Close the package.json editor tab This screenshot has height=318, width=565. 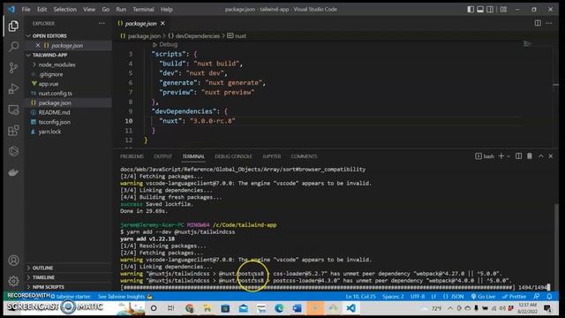162,24
